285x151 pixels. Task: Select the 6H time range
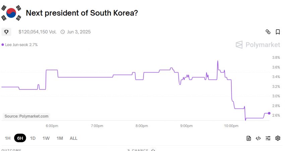(20, 138)
